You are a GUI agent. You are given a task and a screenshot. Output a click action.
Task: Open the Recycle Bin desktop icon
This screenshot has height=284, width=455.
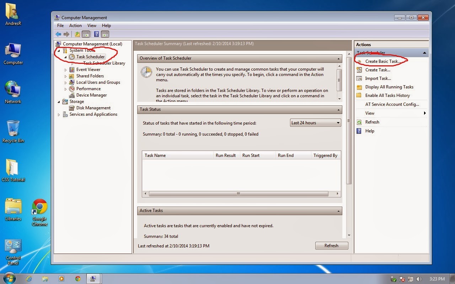pos(13,131)
